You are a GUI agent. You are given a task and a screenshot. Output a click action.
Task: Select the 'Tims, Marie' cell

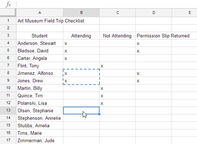click(40, 133)
